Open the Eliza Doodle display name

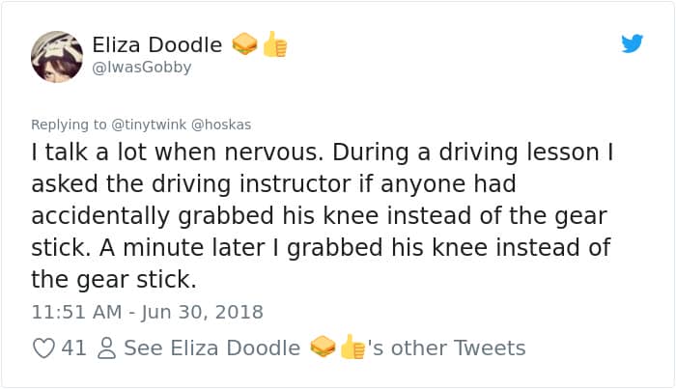[157, 44]
